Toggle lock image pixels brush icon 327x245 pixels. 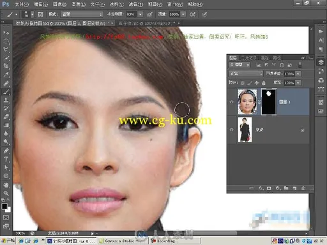250,83
